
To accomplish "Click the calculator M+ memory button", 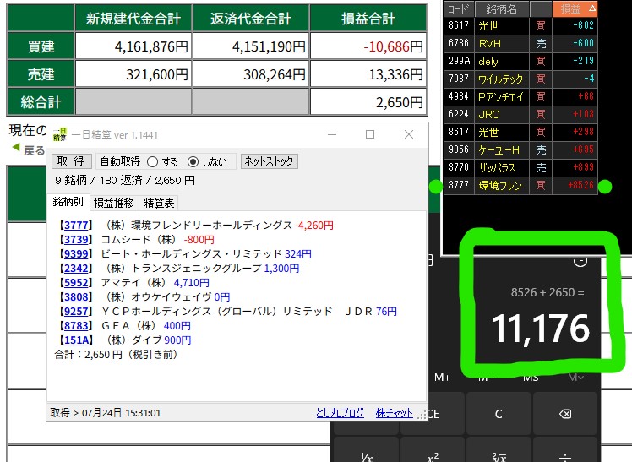I will click(x=442, y=378).
